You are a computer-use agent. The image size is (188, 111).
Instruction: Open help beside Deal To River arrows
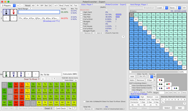pos(54,79)
